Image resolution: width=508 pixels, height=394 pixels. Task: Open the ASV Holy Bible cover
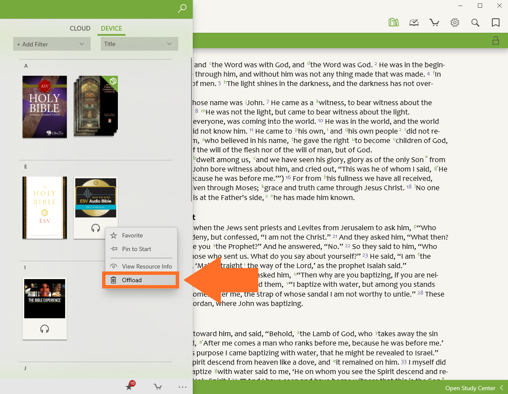click(45, 106)
